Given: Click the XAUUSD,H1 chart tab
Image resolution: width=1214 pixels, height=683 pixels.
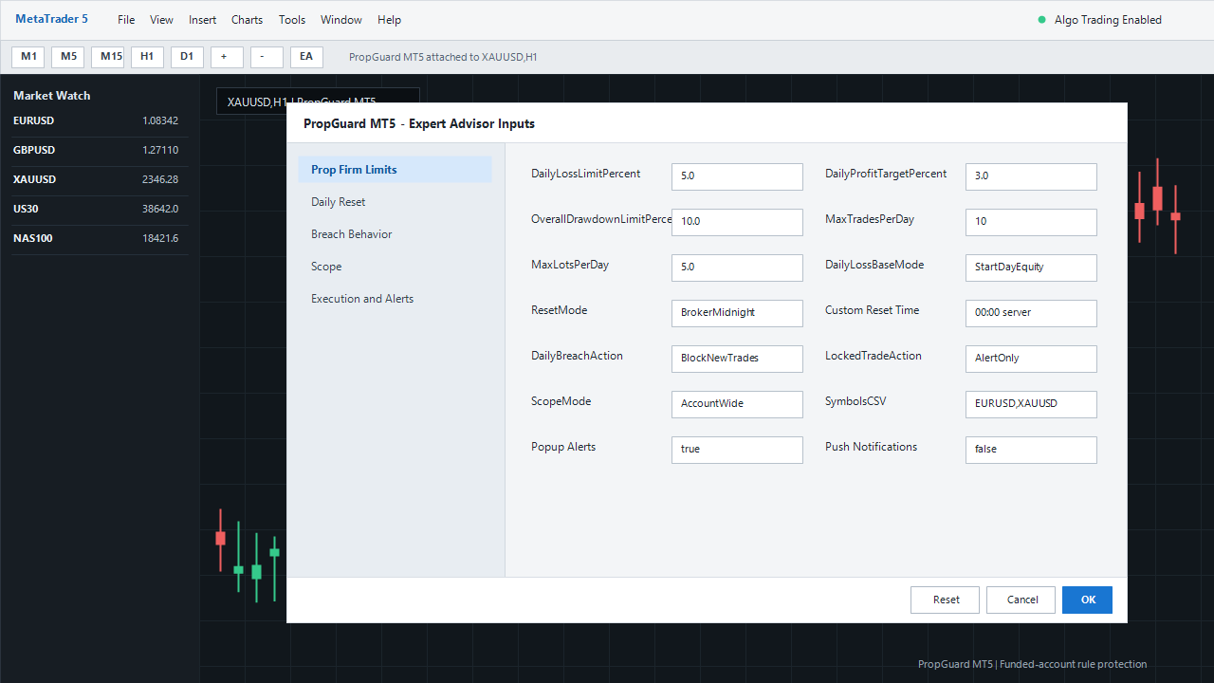Looking at the screenshot, I should coord(318,96).
